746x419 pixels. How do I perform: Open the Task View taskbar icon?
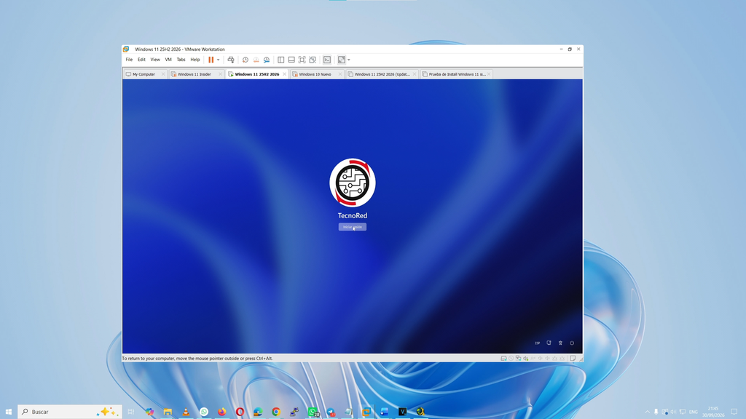[131, 412]
